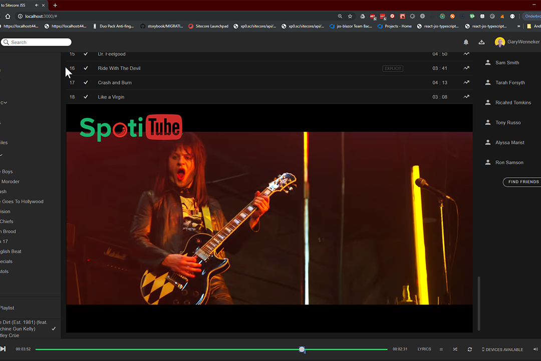Expand the sidebar chevron above the artist list
Image resolution: width=541 pixels, height=361 pixels.
coord(2,155)
